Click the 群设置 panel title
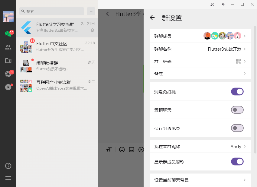The width and height of the screenshot is (257, 187). tap(172, 18)
